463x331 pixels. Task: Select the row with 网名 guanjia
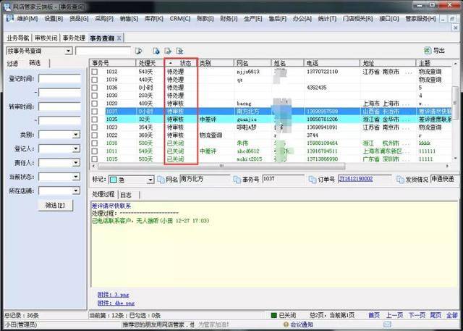(x=272, y=120)
